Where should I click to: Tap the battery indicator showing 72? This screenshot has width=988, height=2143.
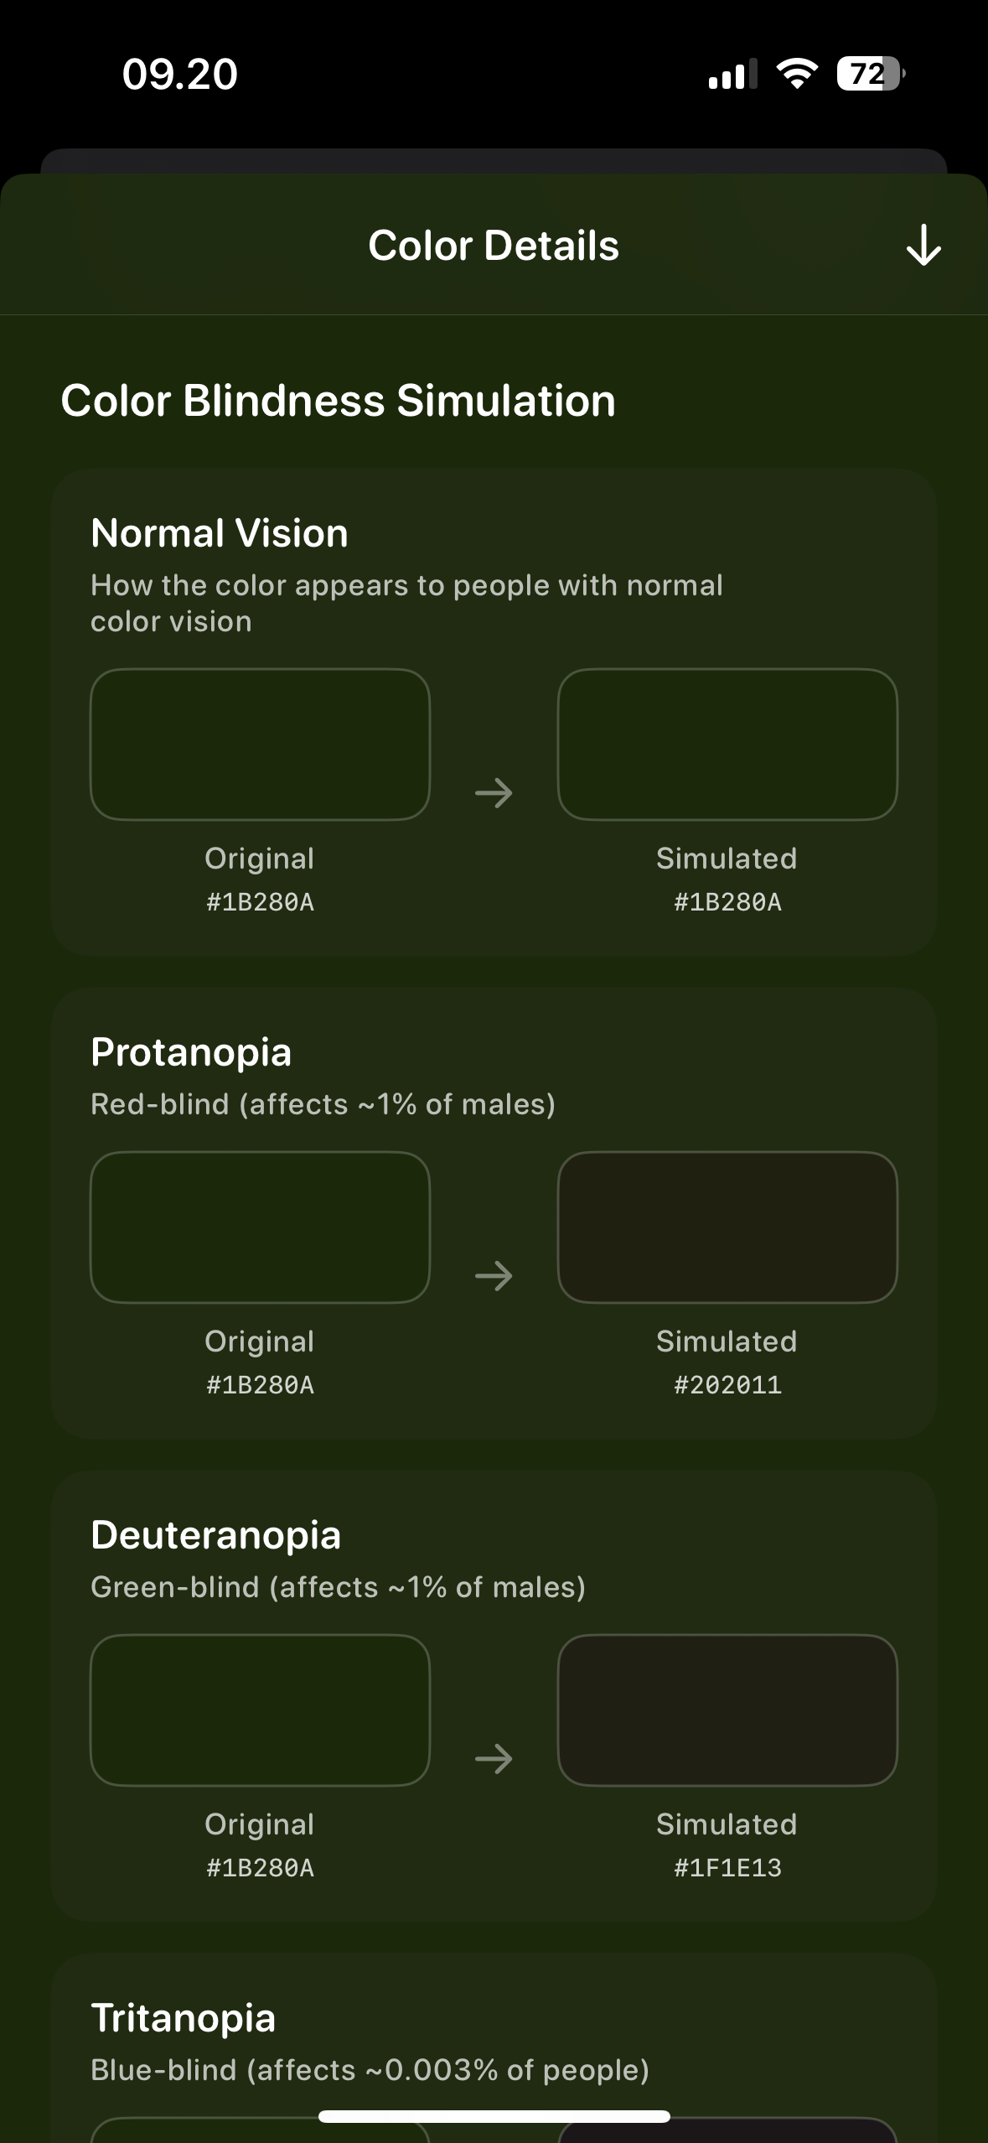[x=870, y=74]
